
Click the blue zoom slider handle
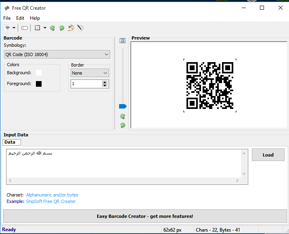(x=123, y=107)
